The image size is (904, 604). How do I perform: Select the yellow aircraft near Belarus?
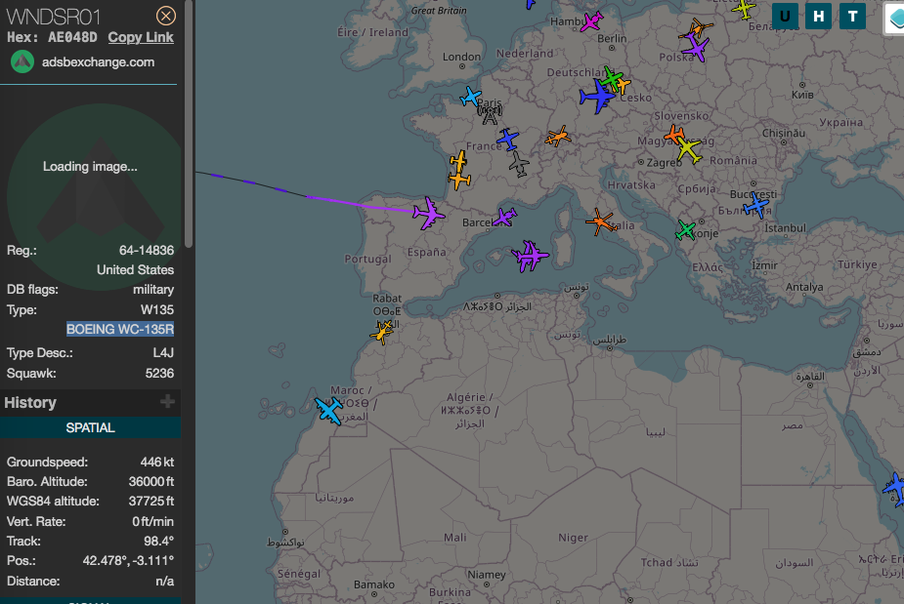743,9
